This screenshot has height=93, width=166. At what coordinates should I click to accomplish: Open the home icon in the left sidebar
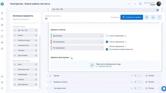2,13
